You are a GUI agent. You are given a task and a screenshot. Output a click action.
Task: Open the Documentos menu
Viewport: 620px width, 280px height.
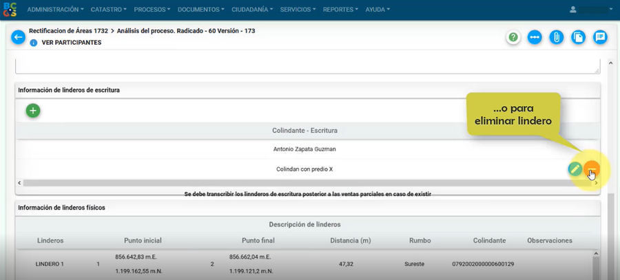pyautogui.click(x=203, y=10)
